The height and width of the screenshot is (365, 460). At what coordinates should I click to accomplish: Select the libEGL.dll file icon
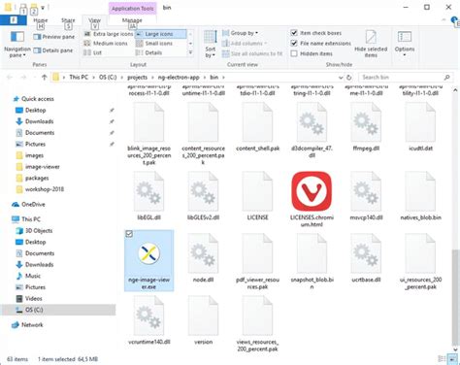pos(148,191)
